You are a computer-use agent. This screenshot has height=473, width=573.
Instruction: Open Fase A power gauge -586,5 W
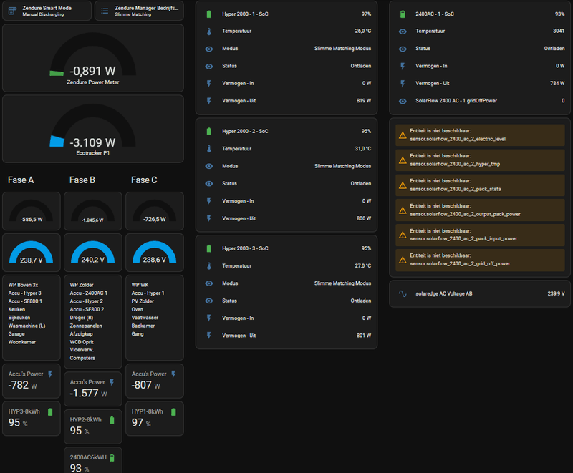(32, 211)
